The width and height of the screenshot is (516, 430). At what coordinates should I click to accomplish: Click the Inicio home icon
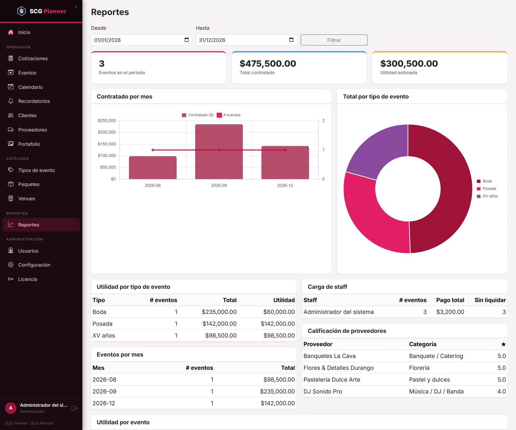[11, 32]
